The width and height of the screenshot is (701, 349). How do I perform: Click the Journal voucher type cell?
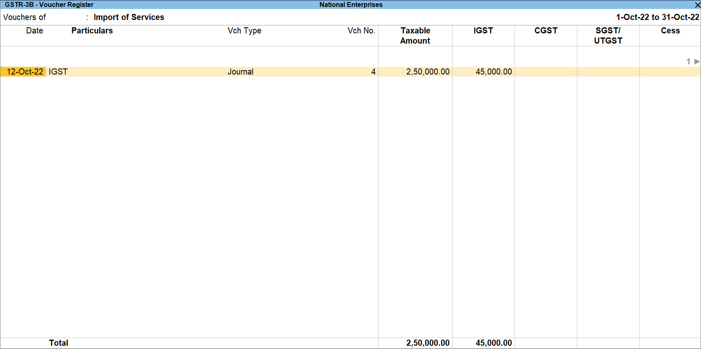click(240, 72)
